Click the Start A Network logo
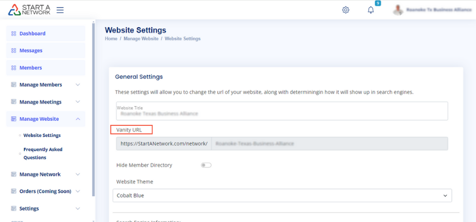476x222 pixels. pyautogui.click(x=29, y=10)
